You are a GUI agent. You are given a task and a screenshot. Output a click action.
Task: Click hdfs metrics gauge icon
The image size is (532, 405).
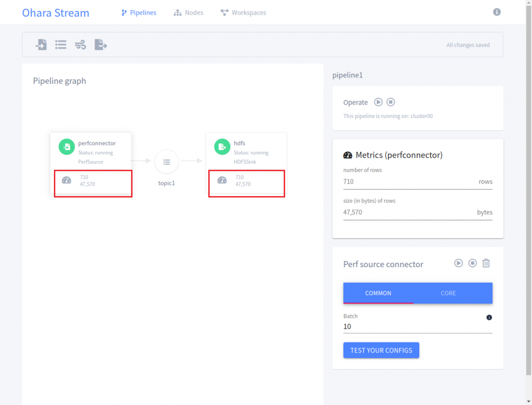(x=222, y=180)
